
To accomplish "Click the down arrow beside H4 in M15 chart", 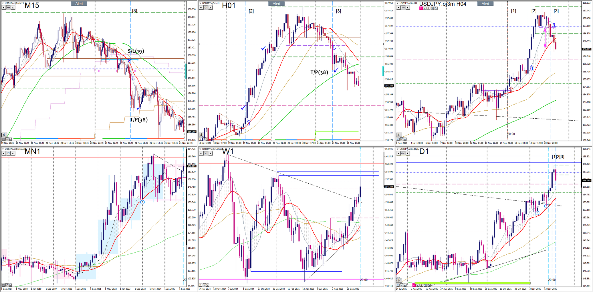I will tap(4, 8).
